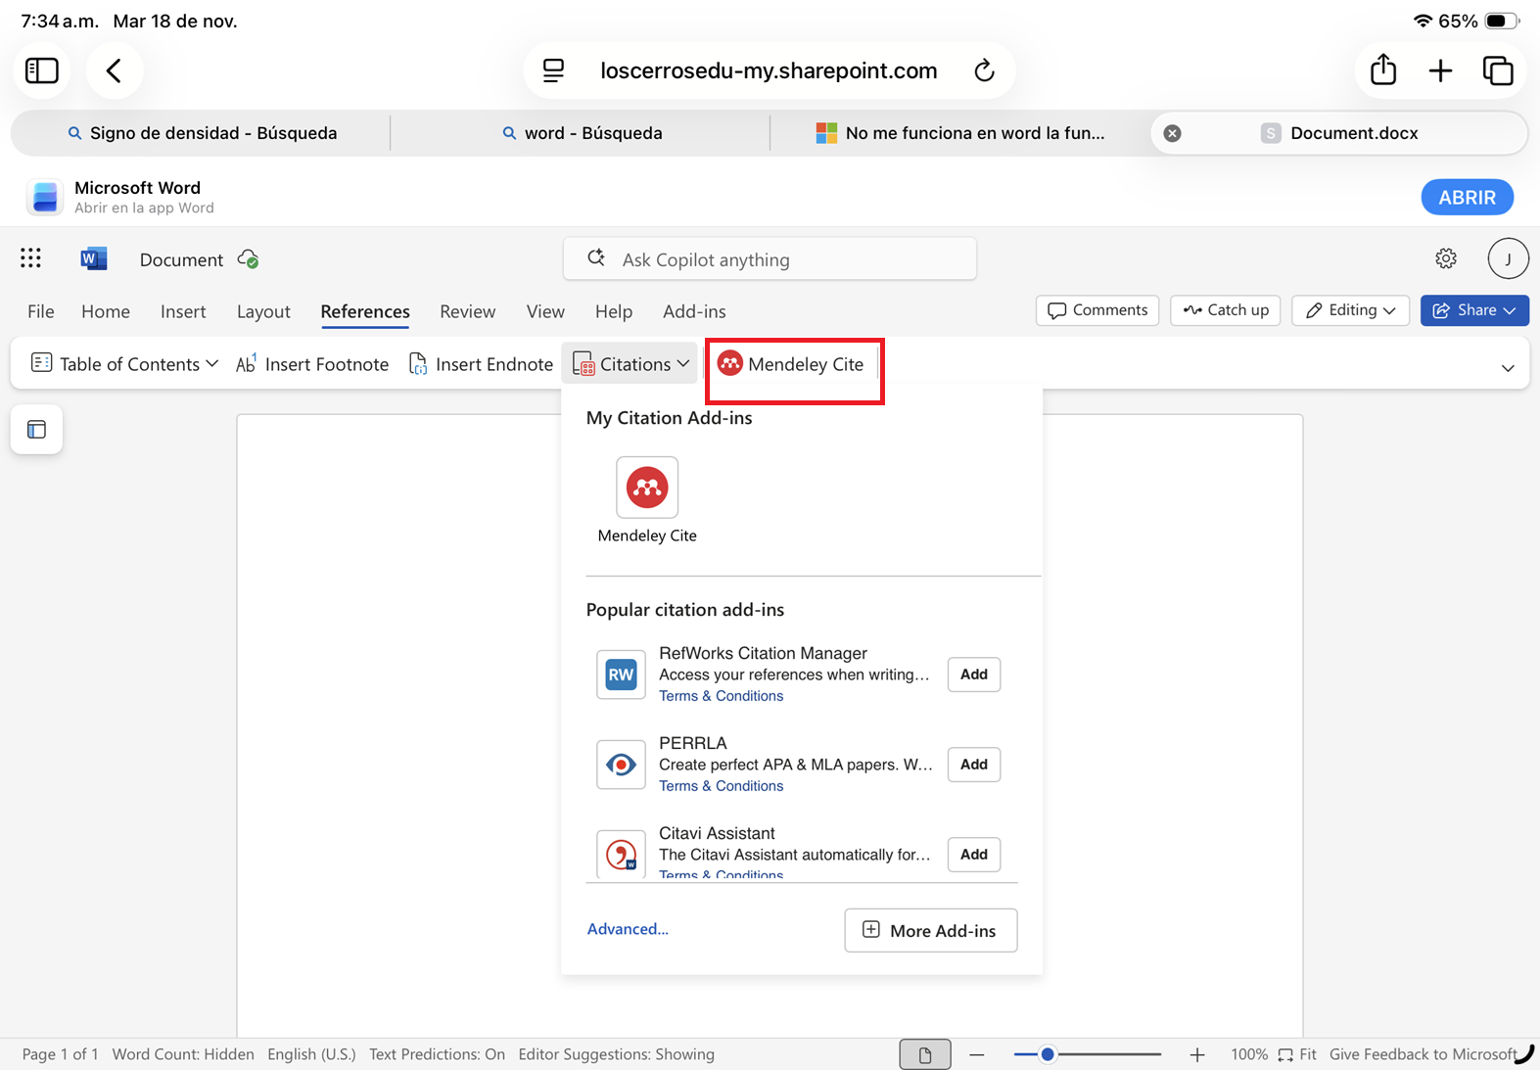Expand the ribbon with the chevron
Screen dimensions: 1540x1070
pyautogui.click(x=1508, y=368)
